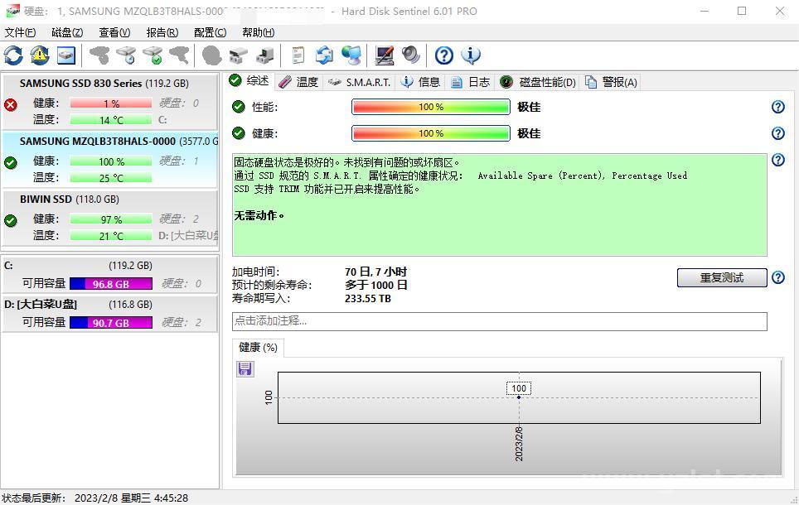Open the 查看(V) menu
The image size is (799, 505).
pyautogui.click(x=114, y=32)
